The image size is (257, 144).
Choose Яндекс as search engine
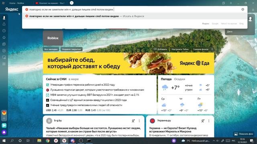point(206,24)
